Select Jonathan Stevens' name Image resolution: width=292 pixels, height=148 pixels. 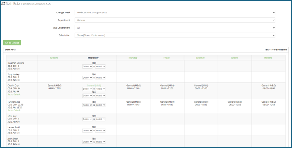16,63
